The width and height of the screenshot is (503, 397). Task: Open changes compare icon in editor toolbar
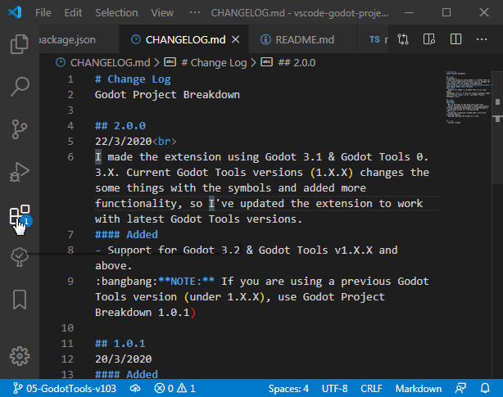(x=403, y=38)
